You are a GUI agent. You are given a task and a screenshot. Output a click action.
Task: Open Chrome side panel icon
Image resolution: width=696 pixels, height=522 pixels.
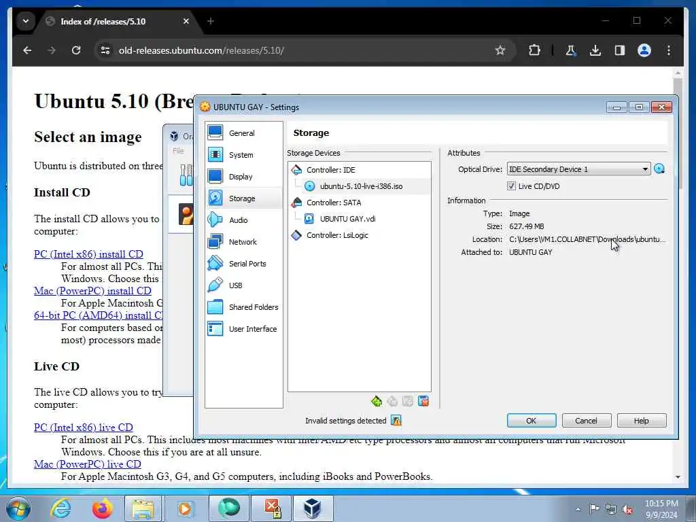620,50
